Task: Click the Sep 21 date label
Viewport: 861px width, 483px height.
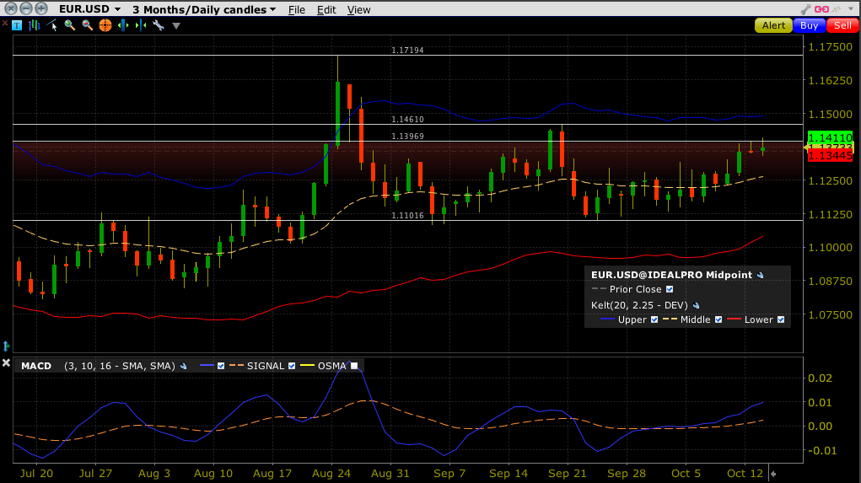Action: click(568, 474)
